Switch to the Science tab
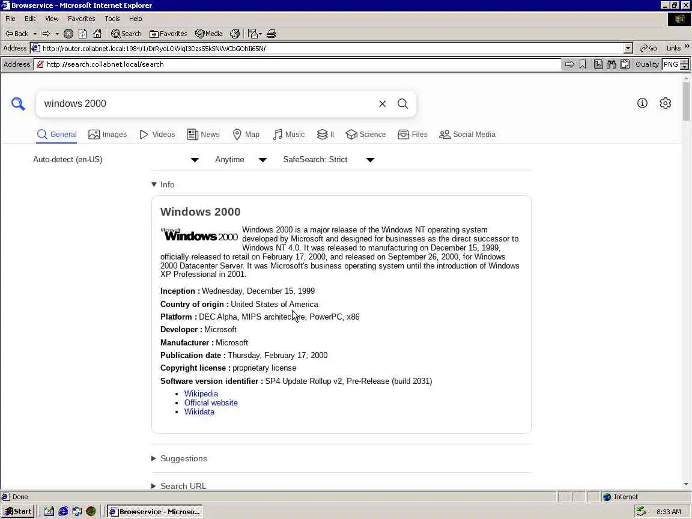692x519 pixels. (366, 134)
